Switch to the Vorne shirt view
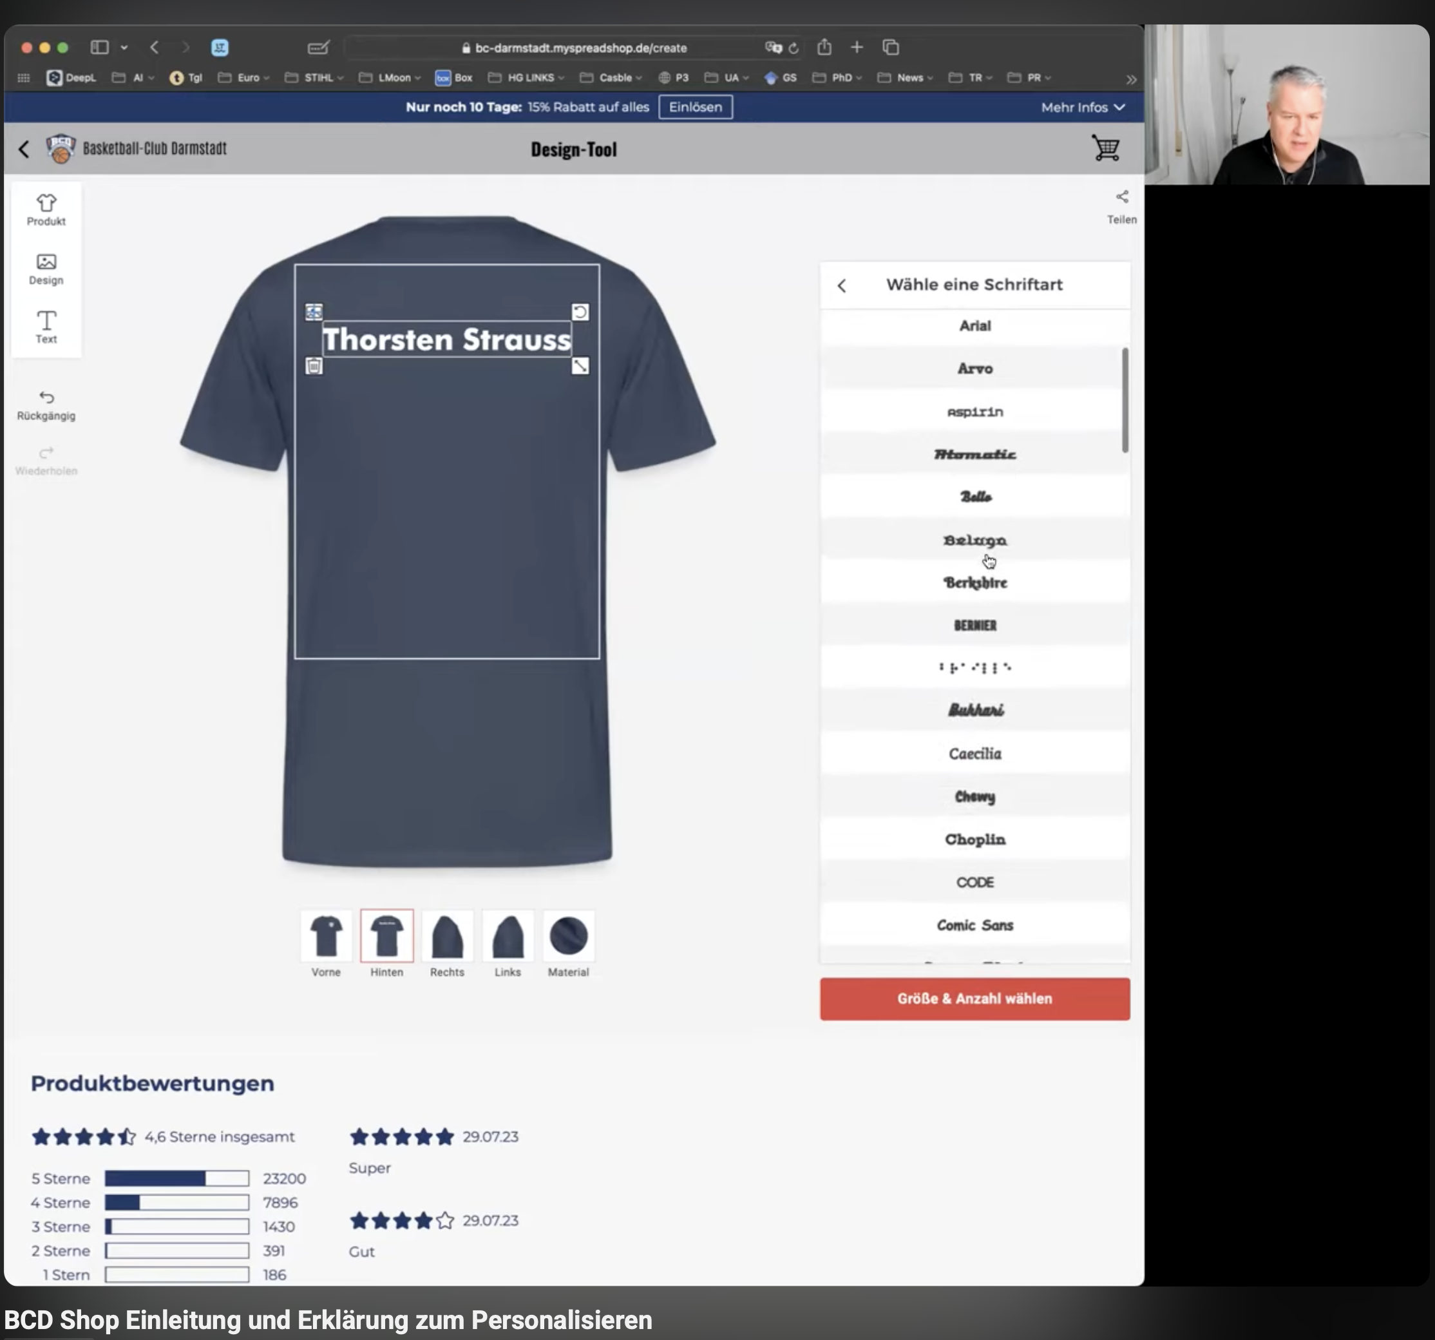The width and height of the screenshot is (1435, 1340). point(327,935)
